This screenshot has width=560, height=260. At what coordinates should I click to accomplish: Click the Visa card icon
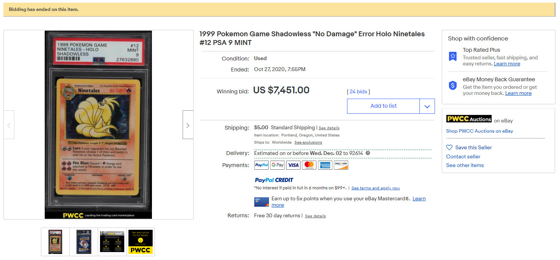tap(293, 165)
